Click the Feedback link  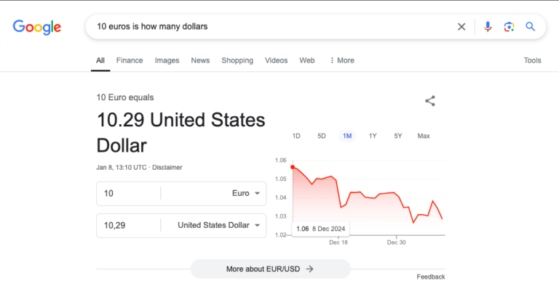tap(430, 277)
